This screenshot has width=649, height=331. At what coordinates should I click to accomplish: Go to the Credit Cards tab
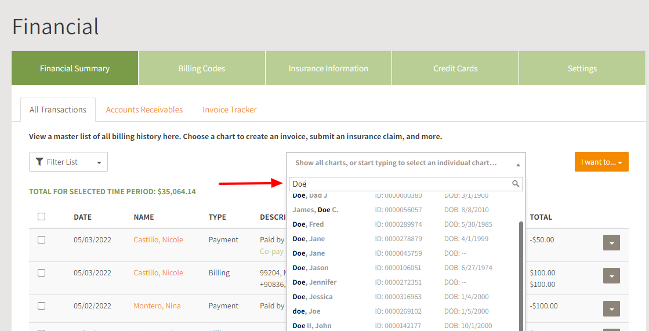point(455,68)
